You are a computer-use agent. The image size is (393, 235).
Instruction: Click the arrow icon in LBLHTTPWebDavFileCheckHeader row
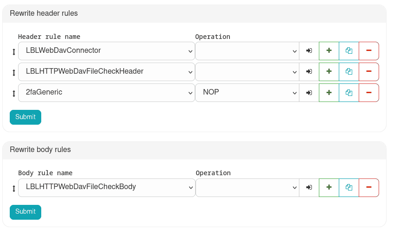309,72
